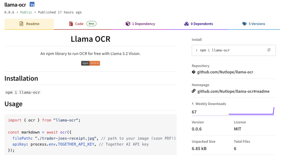Image resolution: width=283 pixels, height=155 pixels.
Task: Click the weekly downloads sparkline chart
Action: tap(251, 113)
